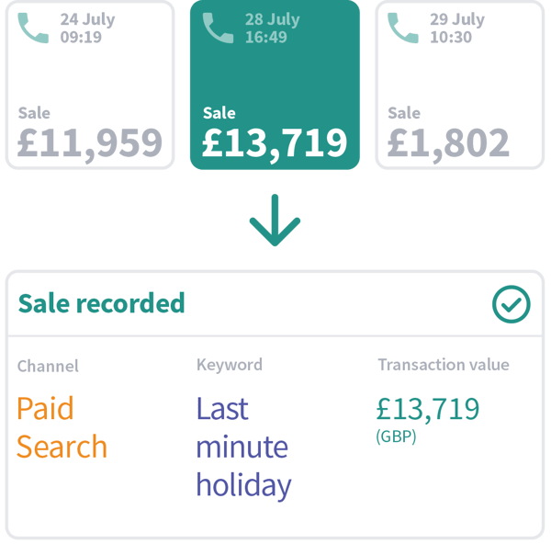551x544 pixels.
Task: Select the highlighted £13,719 sale card
Action: point(275,85)
